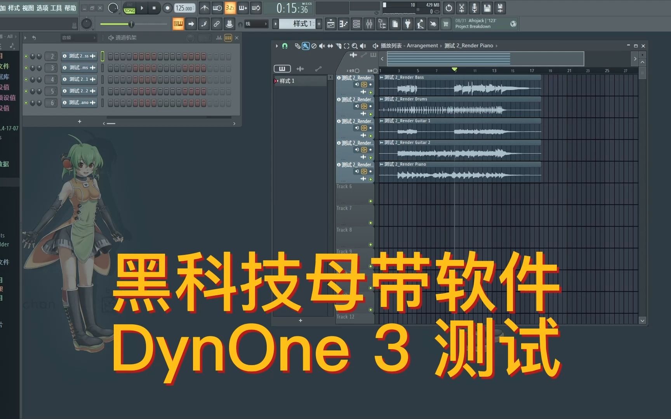Image resolution: width=671 pixels, height=419 pixels.
Task: Toggle the overdub recording icon
Action: [x=243, y=8]
